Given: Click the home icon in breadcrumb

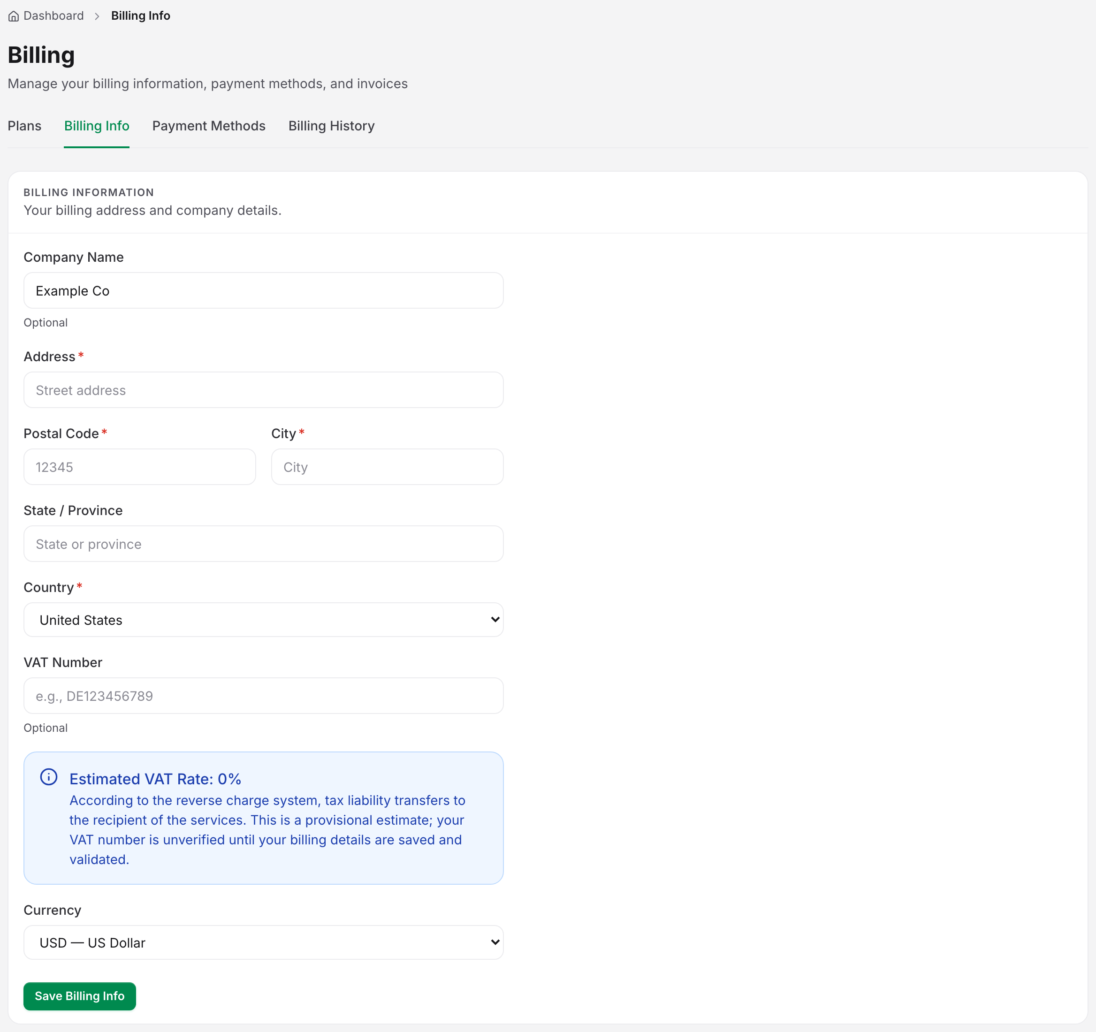Looking at the screenshot, I should 14,16.
